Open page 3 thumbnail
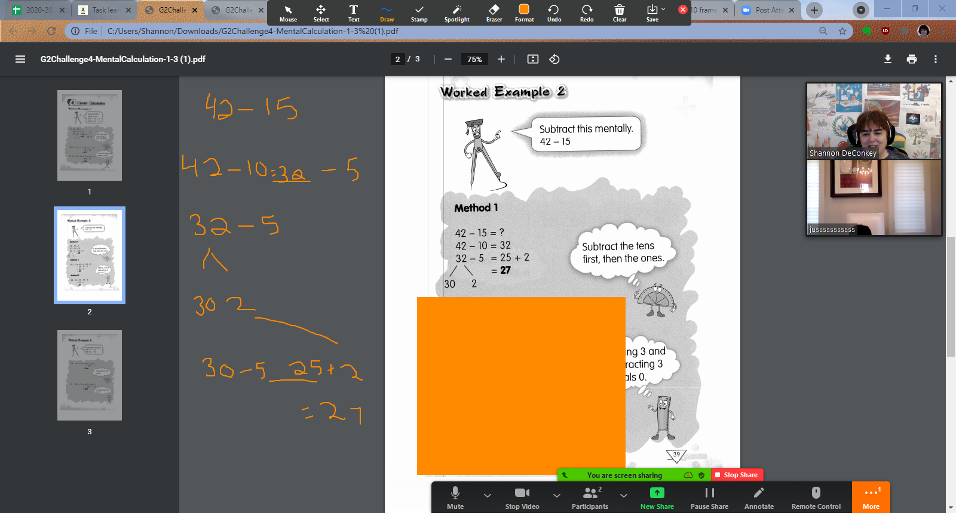Image resolution: width=956 pixels, height=513 pixels. pos(90,375)
